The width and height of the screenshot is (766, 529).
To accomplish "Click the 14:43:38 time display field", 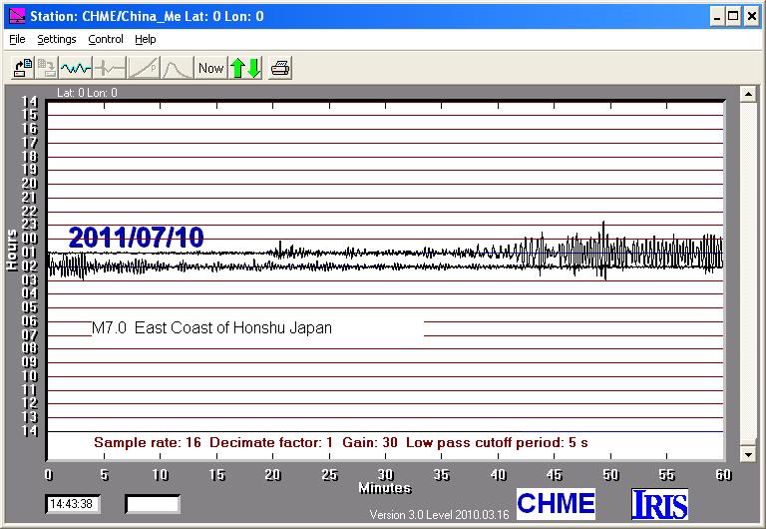I will coord(73,504).
